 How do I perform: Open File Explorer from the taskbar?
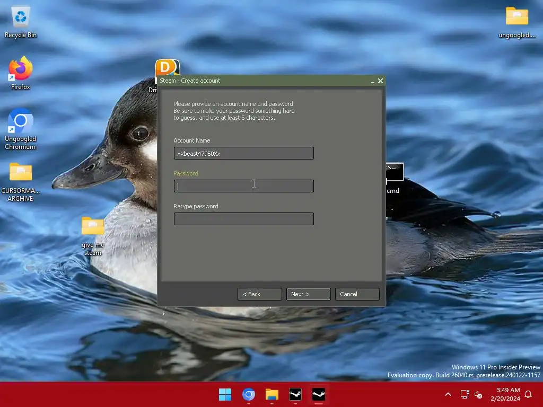(272, 394)
